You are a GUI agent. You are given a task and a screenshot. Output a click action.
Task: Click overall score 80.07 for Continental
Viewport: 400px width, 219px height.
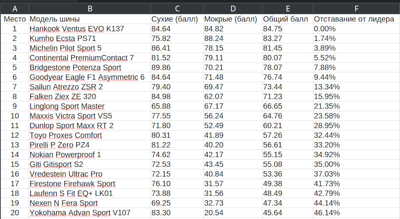pos(288,58)
